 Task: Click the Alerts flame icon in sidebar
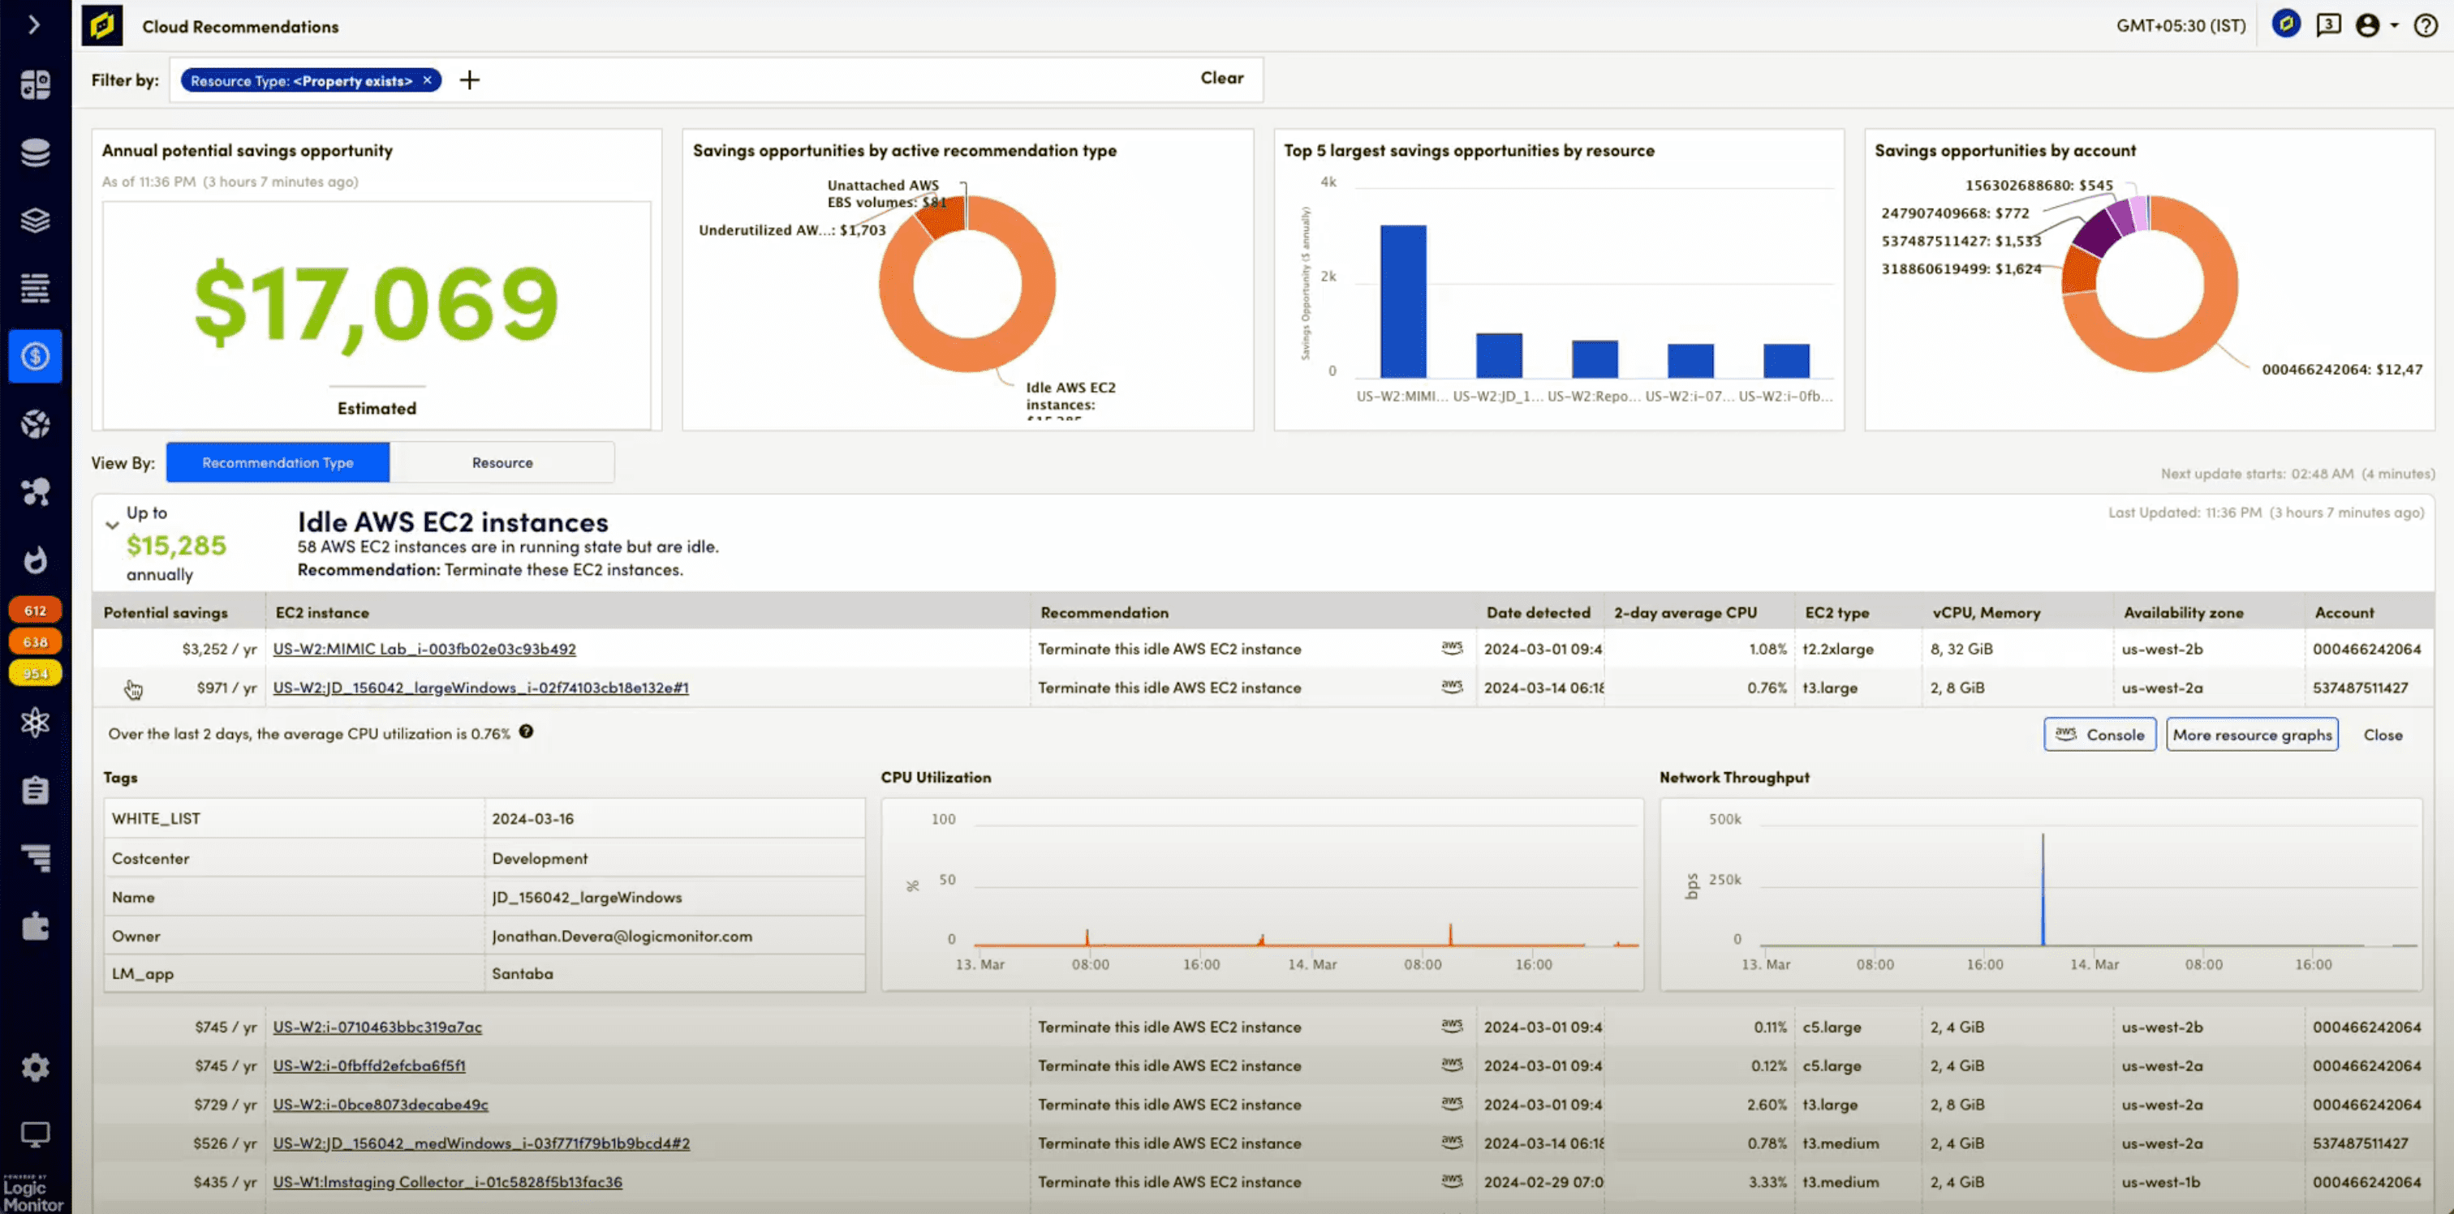pyautogui.click(x=35, y=561)
